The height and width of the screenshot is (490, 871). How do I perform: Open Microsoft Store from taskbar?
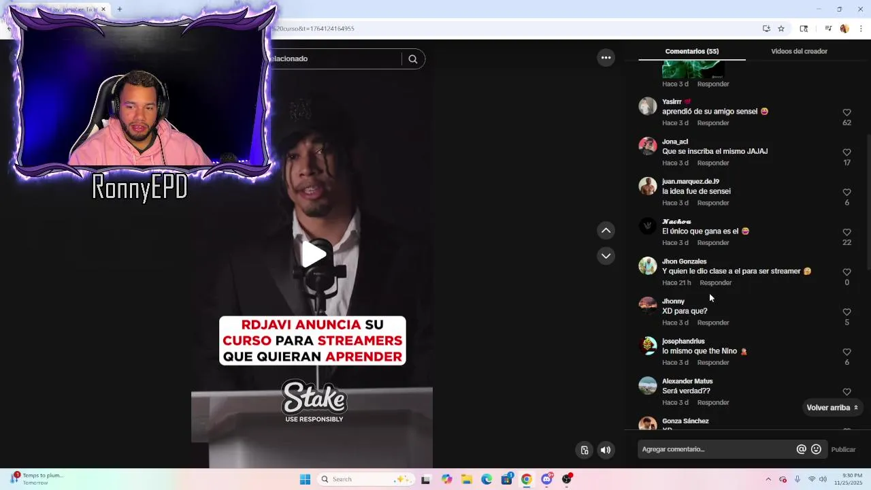(x=507, y=479)
